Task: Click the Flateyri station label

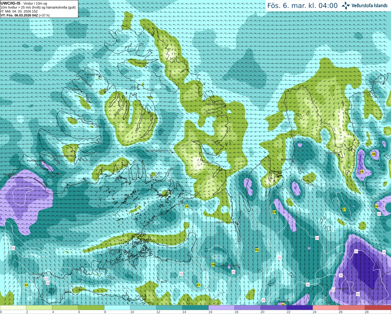Action: tap(76, 89)
